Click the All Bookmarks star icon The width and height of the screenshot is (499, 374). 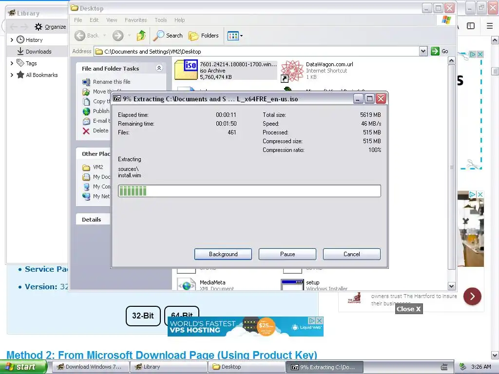tap(20, 75)
